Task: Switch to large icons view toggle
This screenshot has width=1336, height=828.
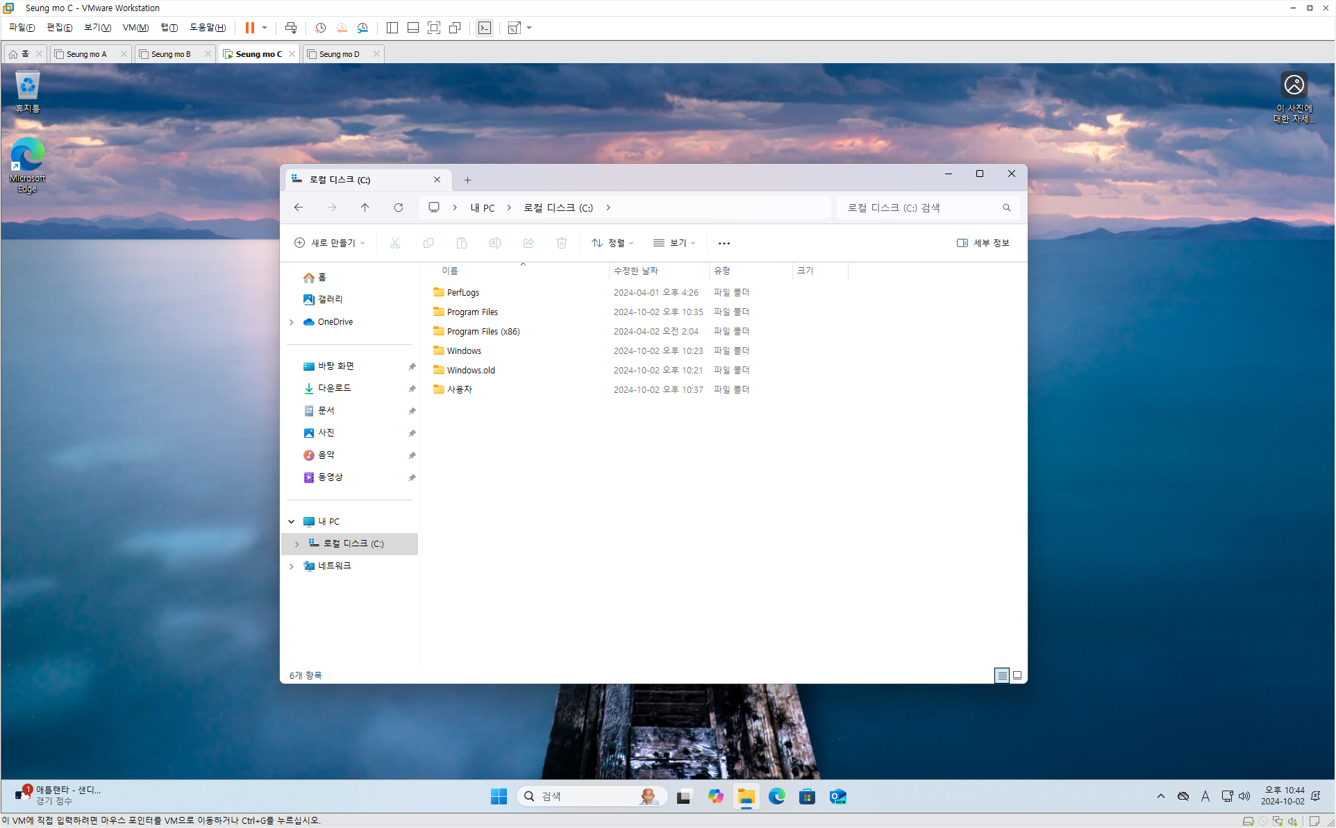Action: (1017, 675)
